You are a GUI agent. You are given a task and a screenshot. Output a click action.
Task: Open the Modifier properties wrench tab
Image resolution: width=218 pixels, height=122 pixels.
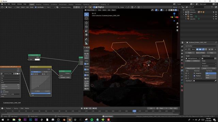coord(182,70)
